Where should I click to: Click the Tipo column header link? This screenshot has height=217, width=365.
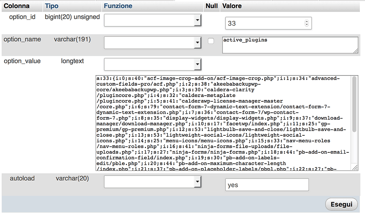[x=51, y=6]
